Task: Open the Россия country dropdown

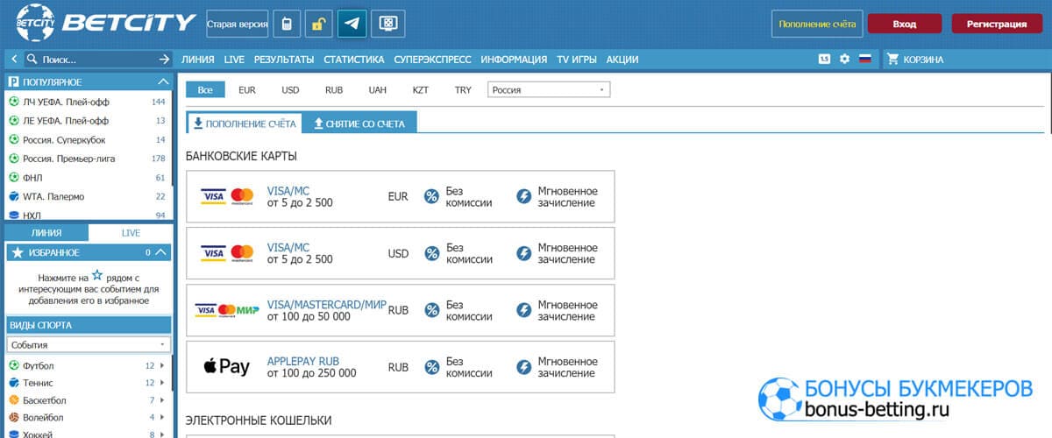Action: click(549, 89)
